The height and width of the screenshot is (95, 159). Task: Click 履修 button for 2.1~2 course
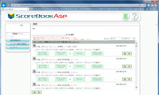127,67
